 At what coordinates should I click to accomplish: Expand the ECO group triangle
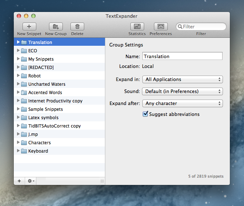(x=18, y=50)
